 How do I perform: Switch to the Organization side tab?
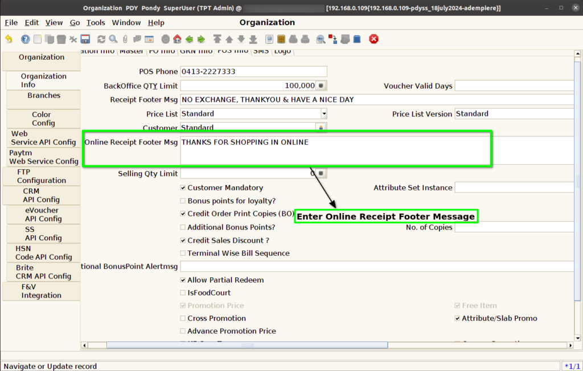click(41, 61)
